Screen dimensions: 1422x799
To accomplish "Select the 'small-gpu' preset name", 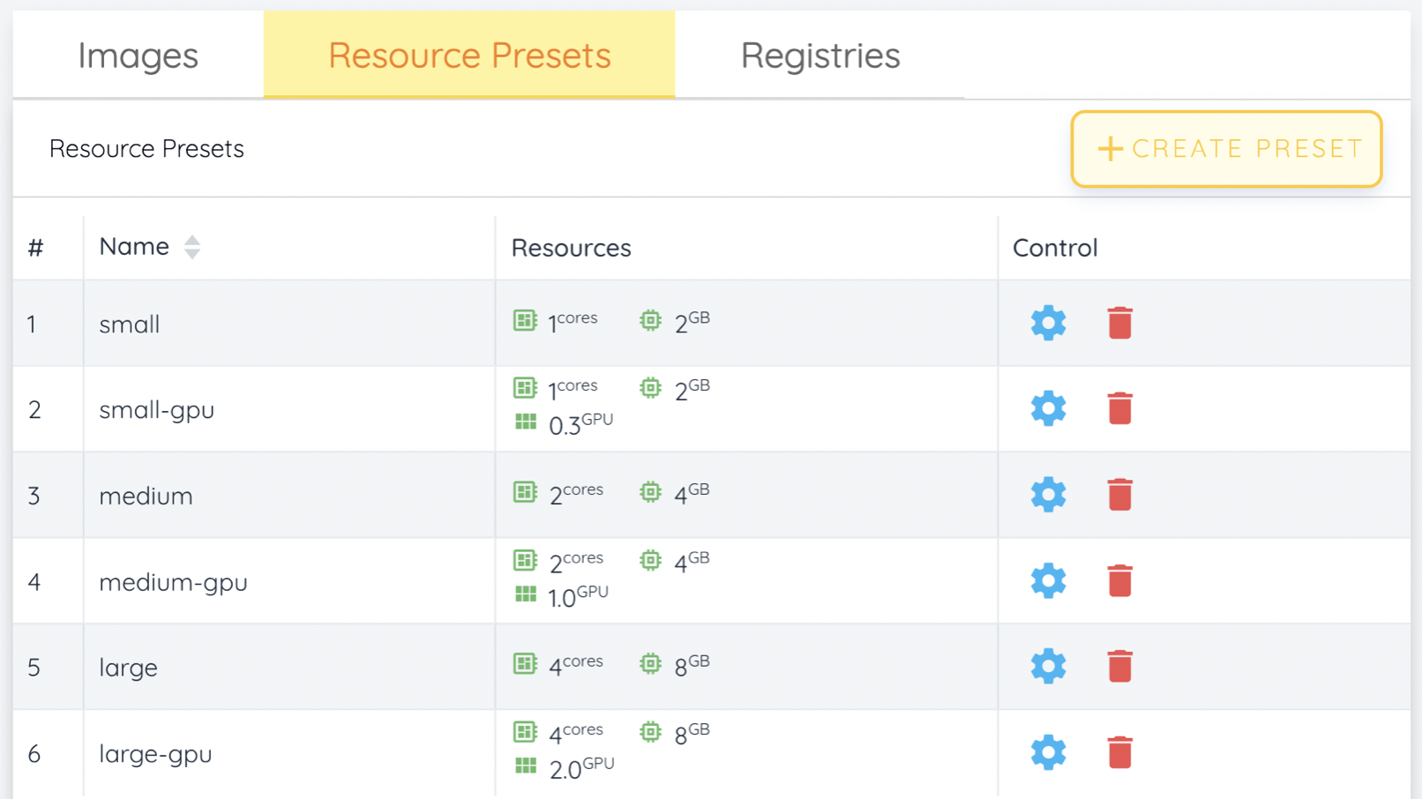I will coord(156,410).
